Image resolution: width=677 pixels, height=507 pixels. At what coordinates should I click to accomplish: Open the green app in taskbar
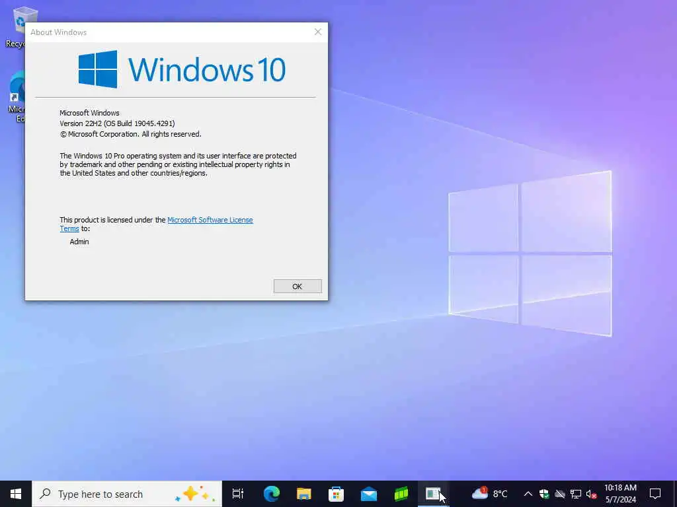click(401, 494)
